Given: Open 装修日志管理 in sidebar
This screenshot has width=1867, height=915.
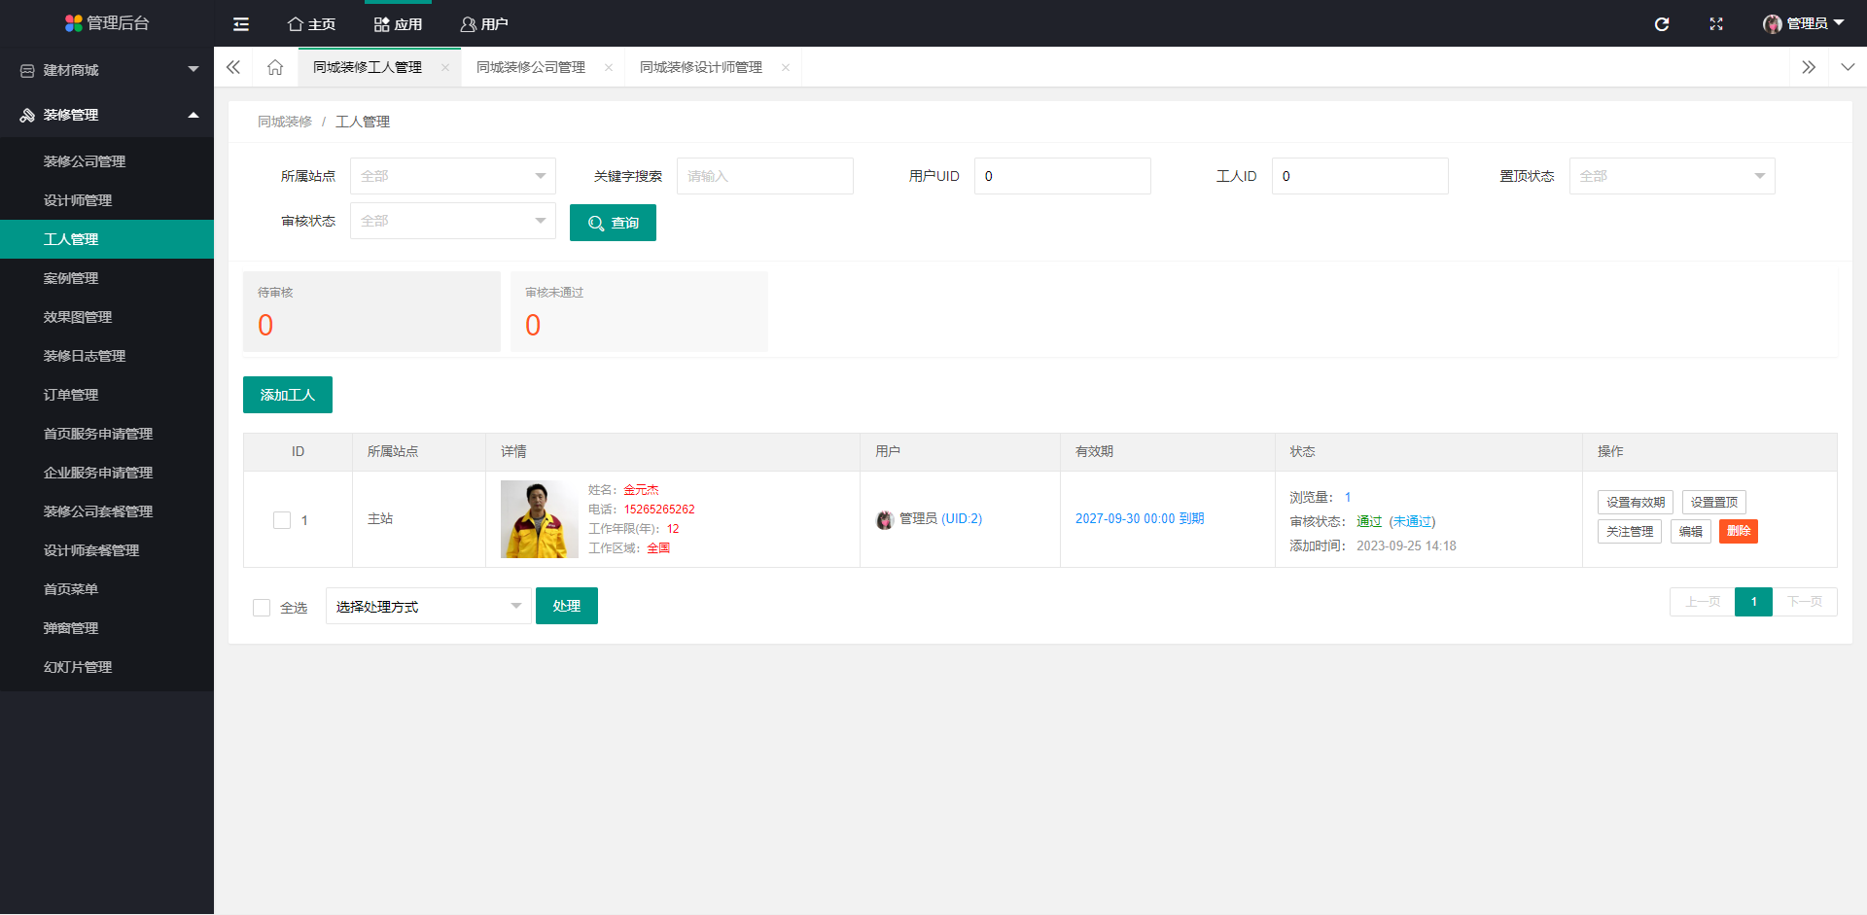Looking at the screenshot, I should (x=107, y=356).
